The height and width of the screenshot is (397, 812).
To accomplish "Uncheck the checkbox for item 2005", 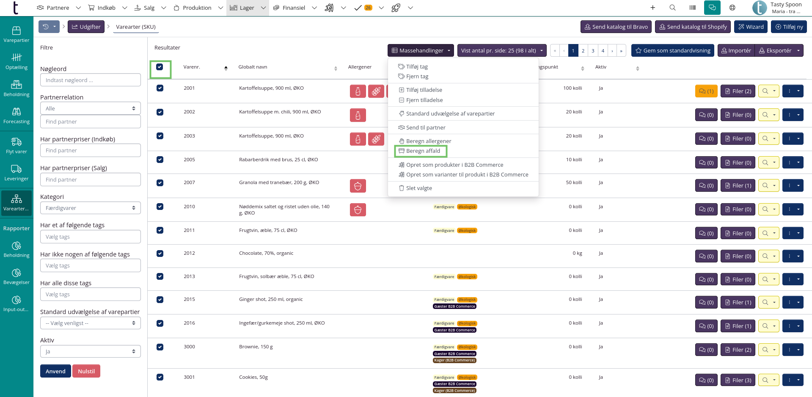I will [160, 160].
